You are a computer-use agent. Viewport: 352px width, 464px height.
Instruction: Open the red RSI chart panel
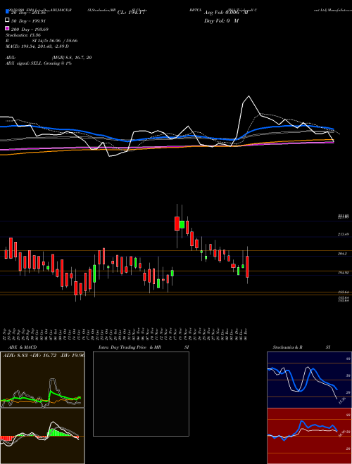309,436
